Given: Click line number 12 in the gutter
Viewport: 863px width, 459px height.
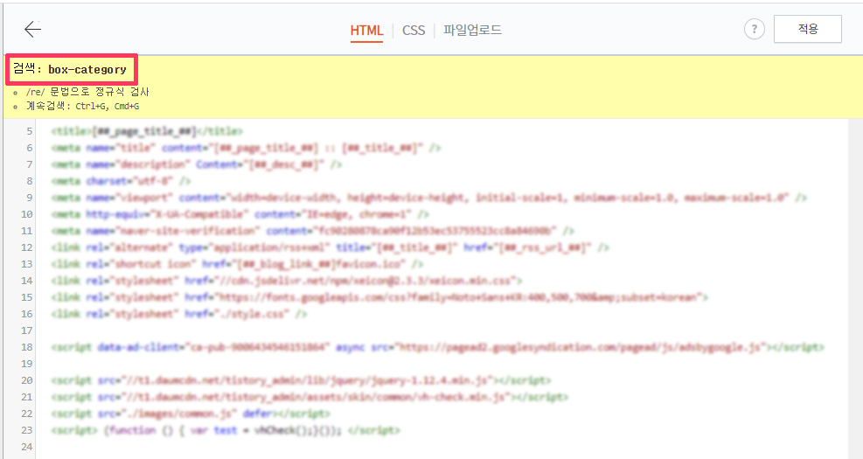Looking at the screenshot, I should [27, 247].
